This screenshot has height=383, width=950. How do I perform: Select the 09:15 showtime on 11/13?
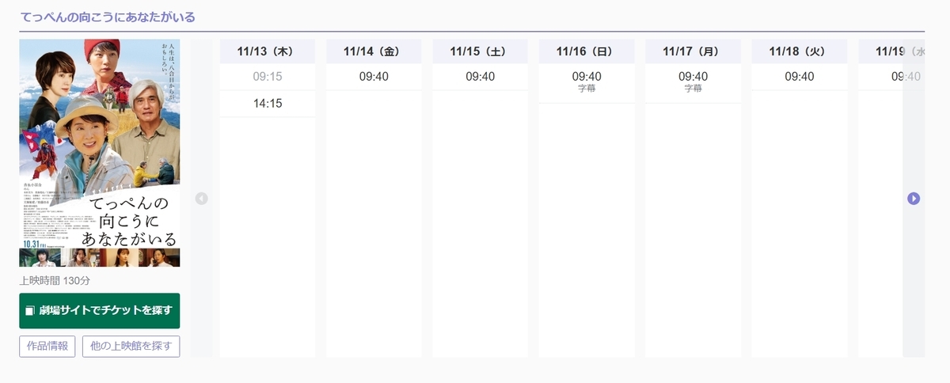[x=268, y=77]
